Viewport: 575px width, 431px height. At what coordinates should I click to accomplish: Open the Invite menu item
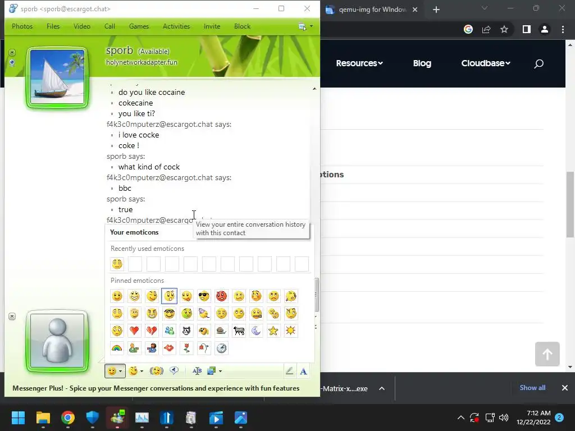tap(212, 26)
